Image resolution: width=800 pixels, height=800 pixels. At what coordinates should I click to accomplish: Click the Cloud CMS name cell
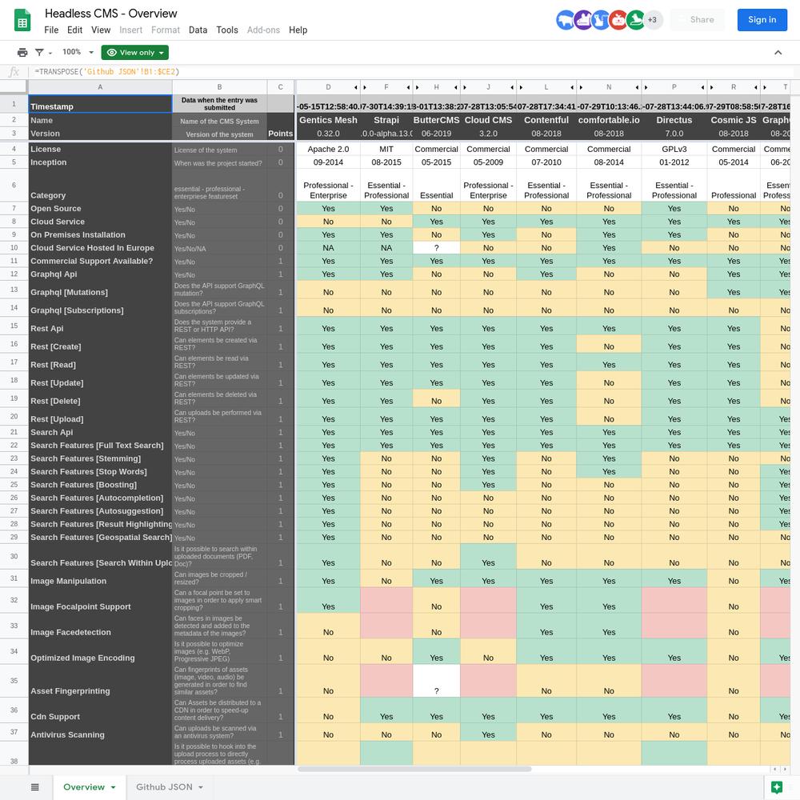488,120
